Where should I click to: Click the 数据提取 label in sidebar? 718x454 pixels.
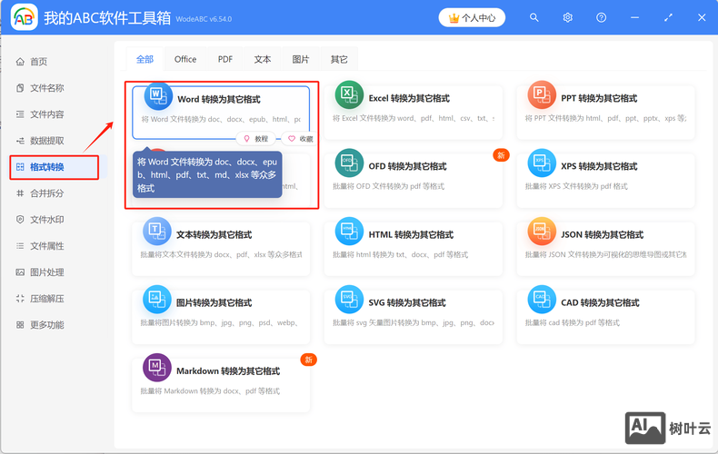coord(47,141)
